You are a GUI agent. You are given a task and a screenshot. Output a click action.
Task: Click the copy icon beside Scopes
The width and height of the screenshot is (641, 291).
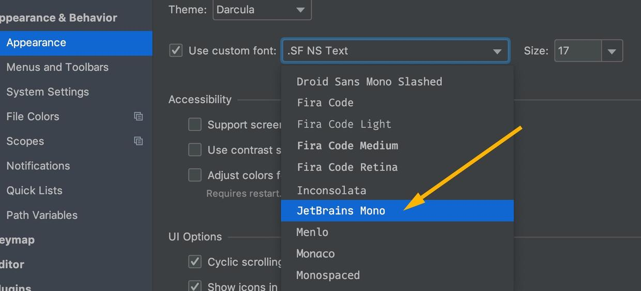tap(138, 141)
